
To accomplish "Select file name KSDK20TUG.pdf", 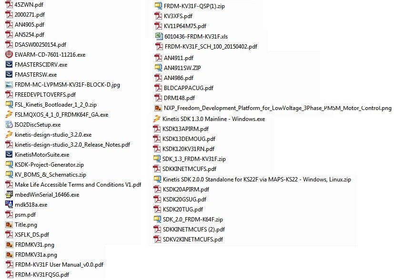I will pos(183,210).
